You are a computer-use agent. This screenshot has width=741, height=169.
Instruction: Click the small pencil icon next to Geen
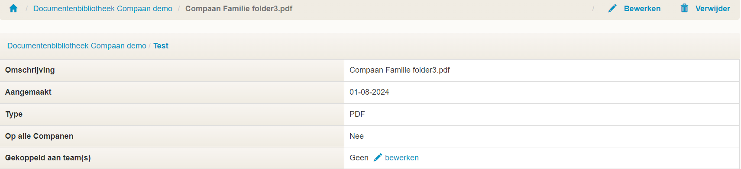[x=378, y=157]
